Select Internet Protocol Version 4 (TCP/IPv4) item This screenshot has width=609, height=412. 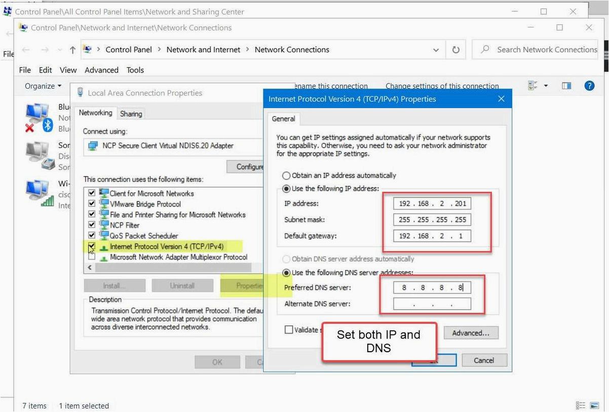pos(167,246)
